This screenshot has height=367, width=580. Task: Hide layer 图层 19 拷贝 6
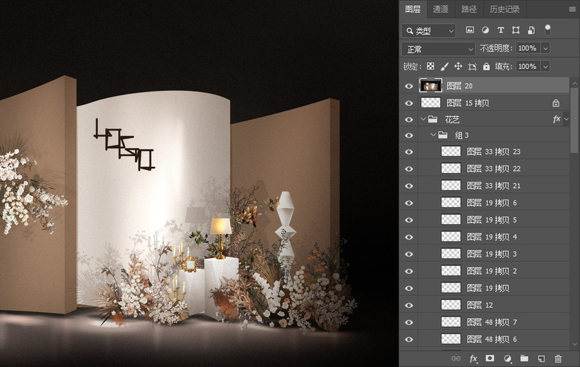click(x=409, y=203)
